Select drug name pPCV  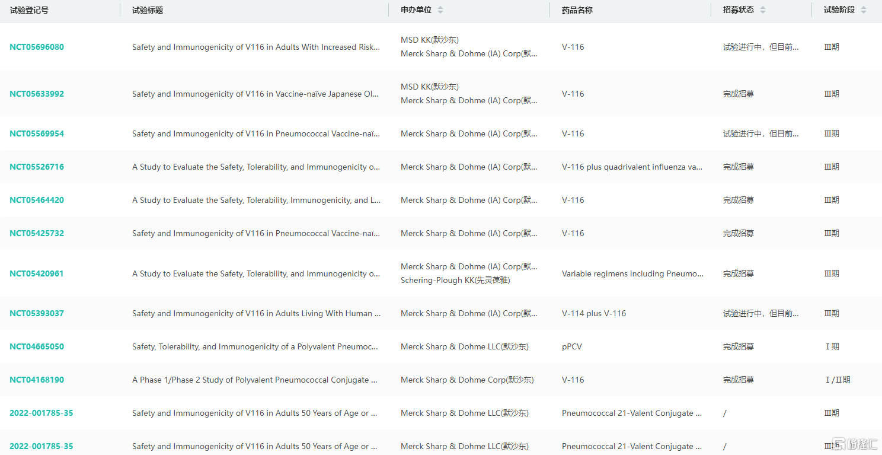point(572,346)
